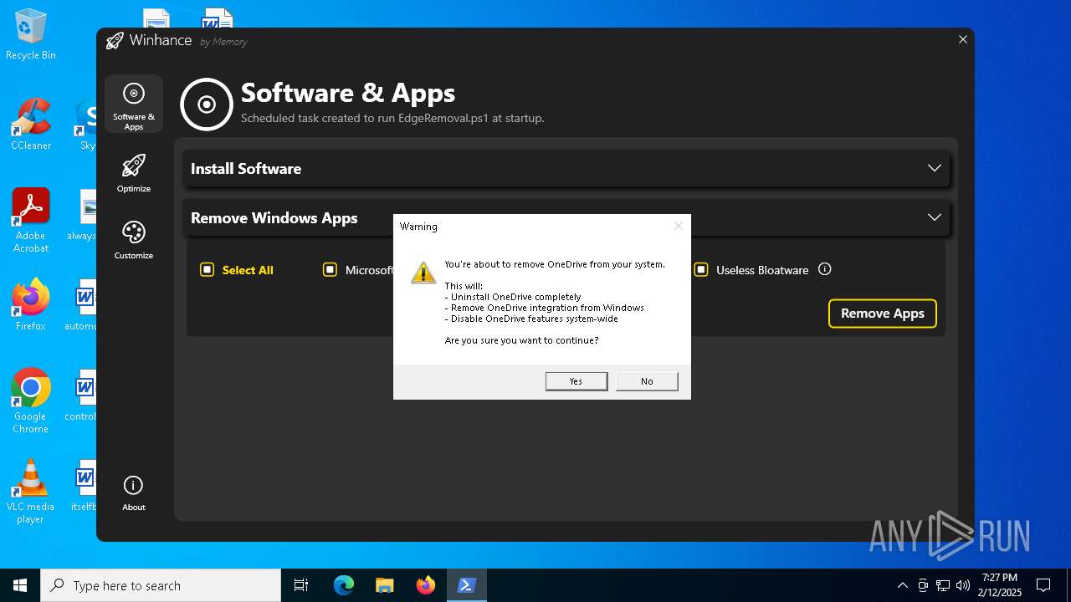Click the volume tray icon
Image resolution: width=1071 pixels, height=602 pixels.
[x=963, y=585]
